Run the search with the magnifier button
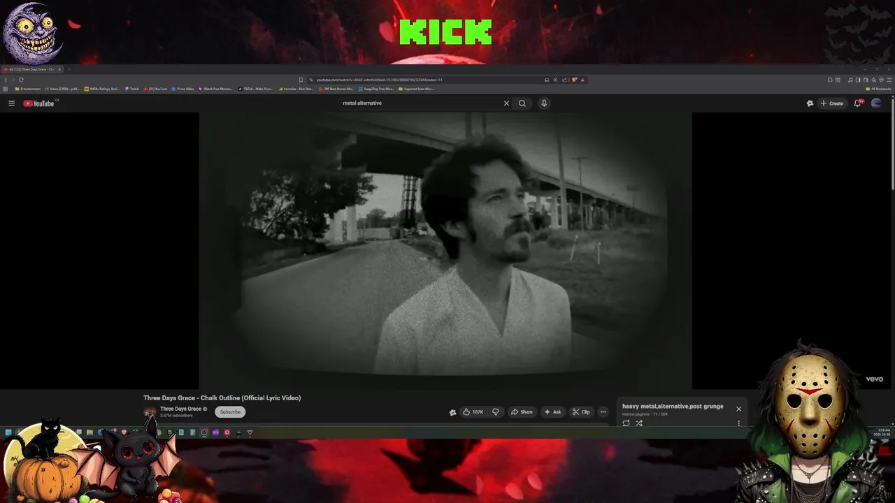 (x=522, y=103)
